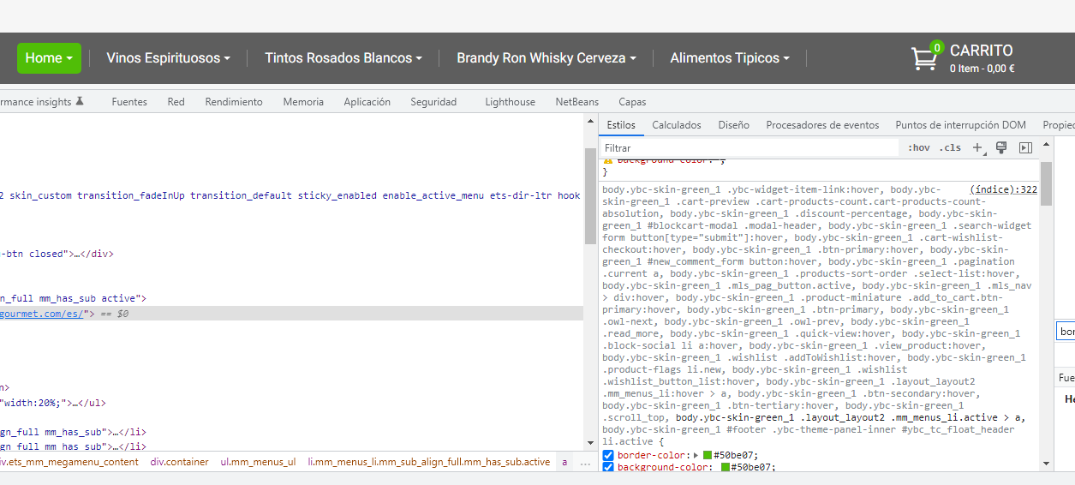Click the Performance insights flask icon

80,101
